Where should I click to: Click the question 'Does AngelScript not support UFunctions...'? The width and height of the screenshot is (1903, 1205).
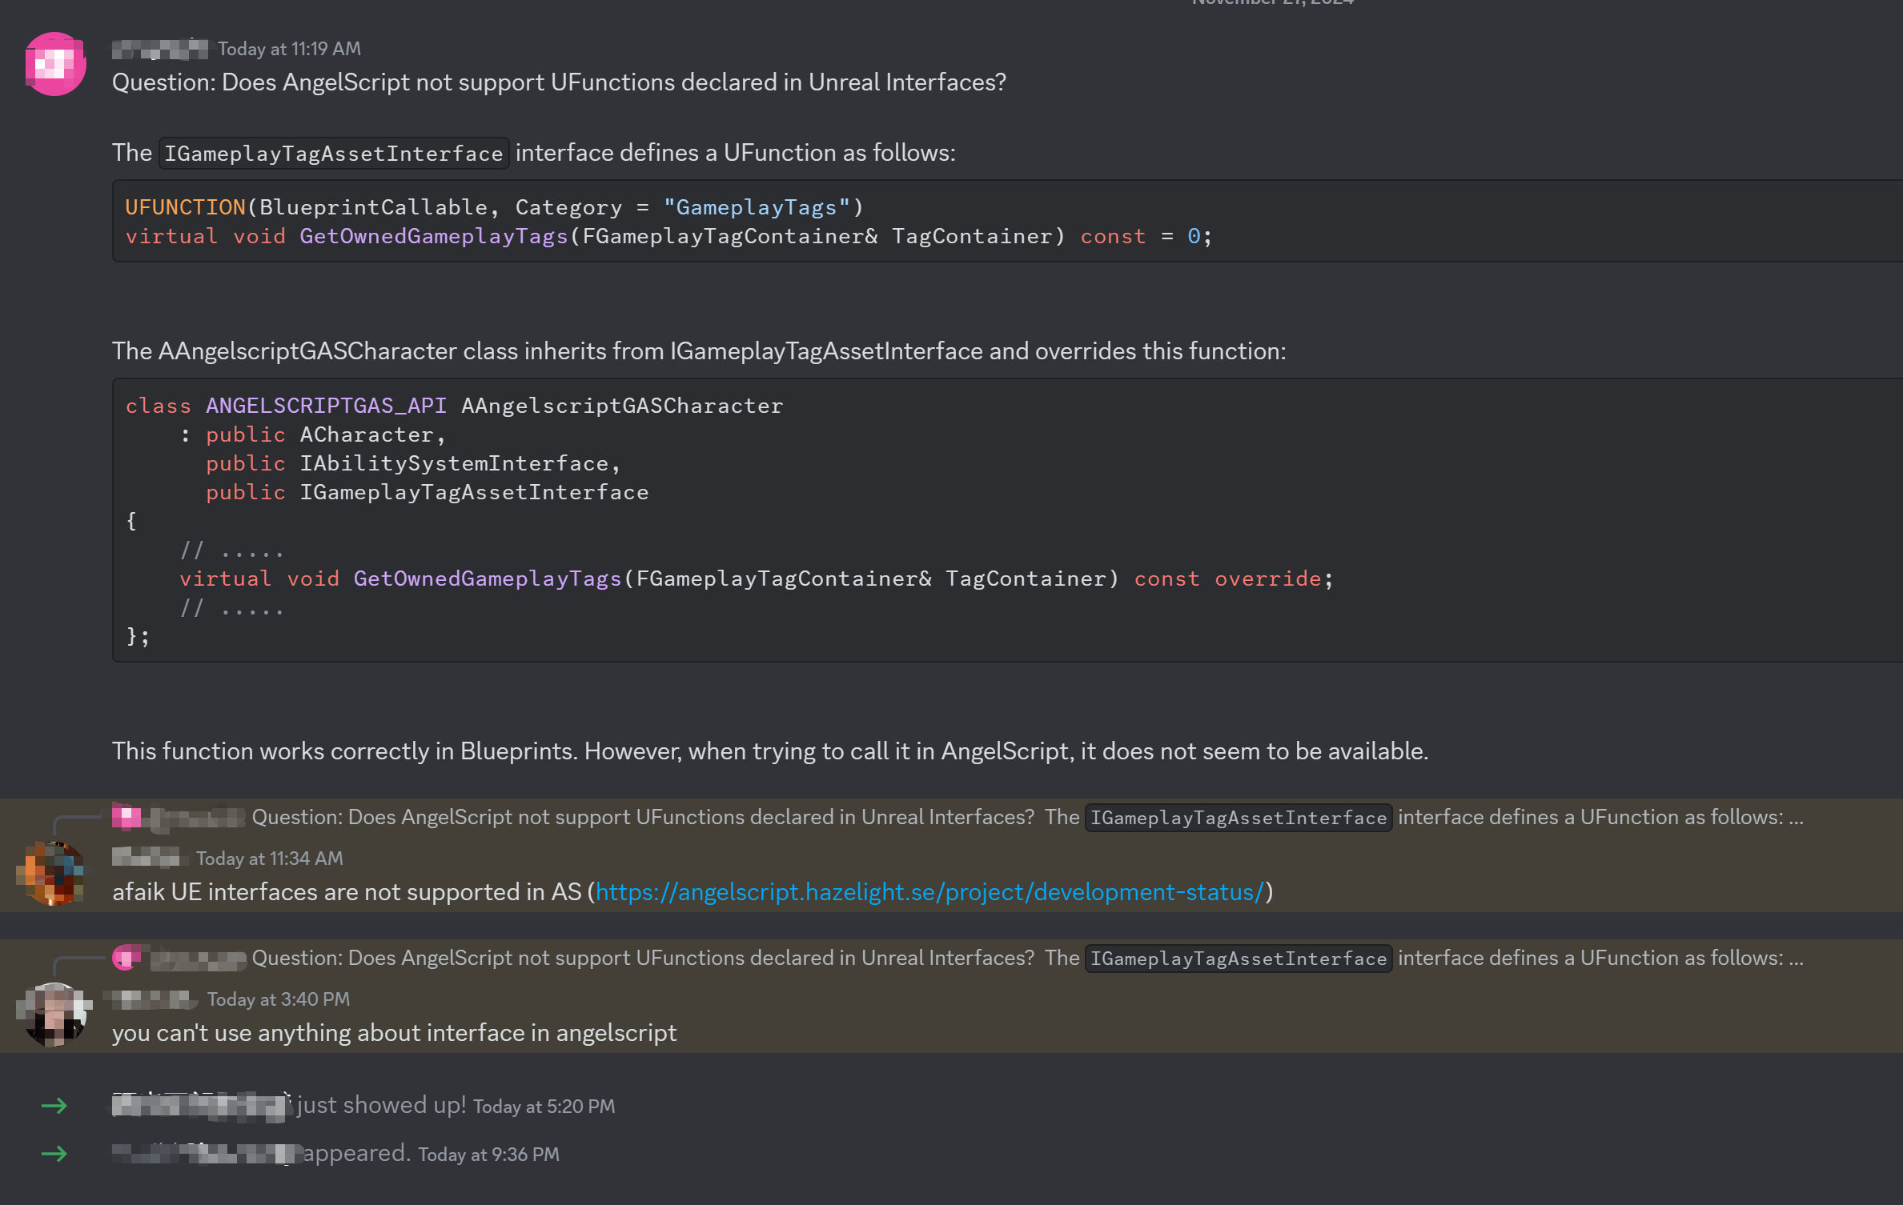pos(560,82)
